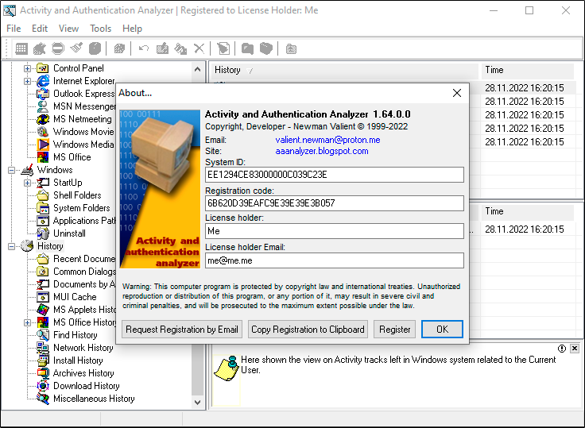Close the About dialog with X
This screenshot has width=585, height=428.
pos(457,93)
